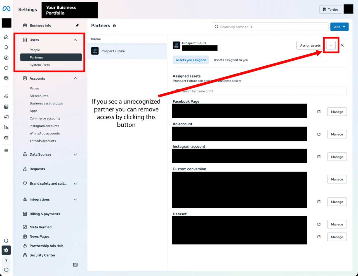Click the Meta logo icon

(x=6, y=9)
